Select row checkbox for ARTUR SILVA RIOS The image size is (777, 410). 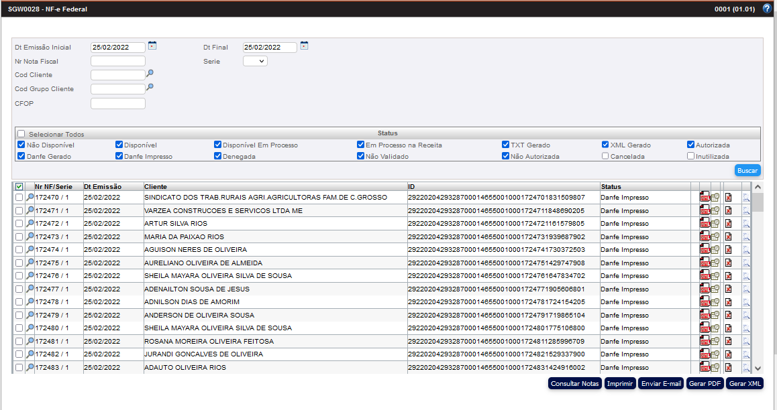[x=19, y=224]
